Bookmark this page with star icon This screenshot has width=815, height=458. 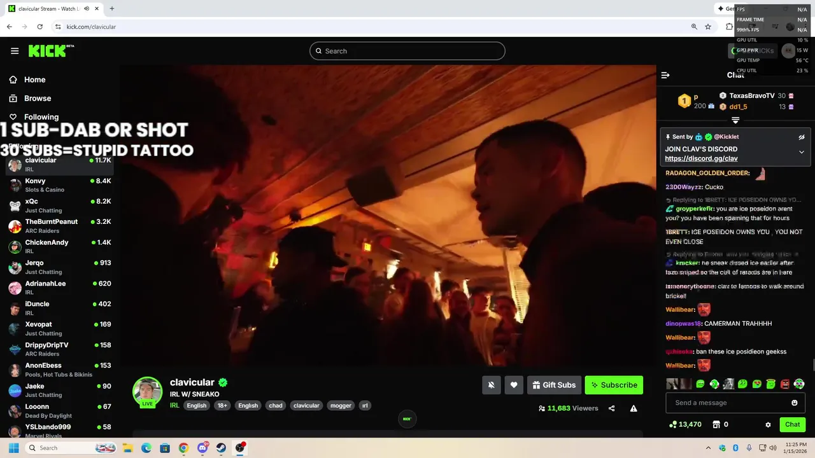point(708,27)
